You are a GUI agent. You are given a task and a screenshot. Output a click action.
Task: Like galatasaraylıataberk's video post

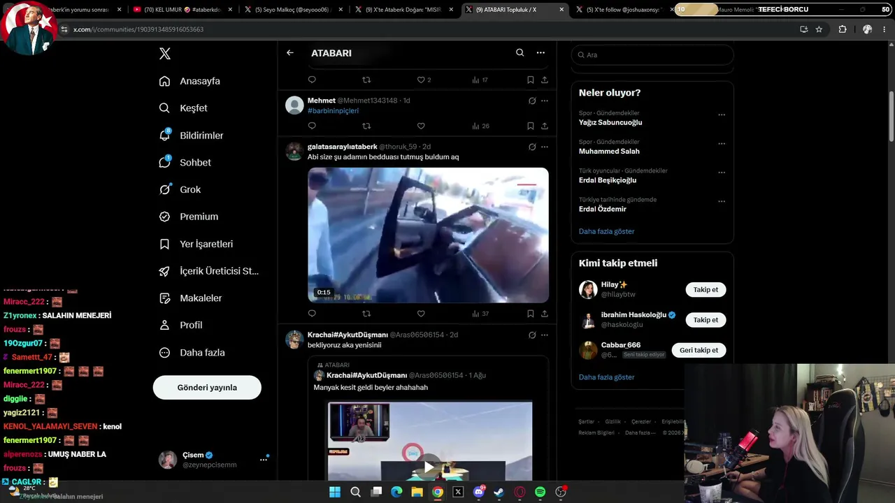421,314
